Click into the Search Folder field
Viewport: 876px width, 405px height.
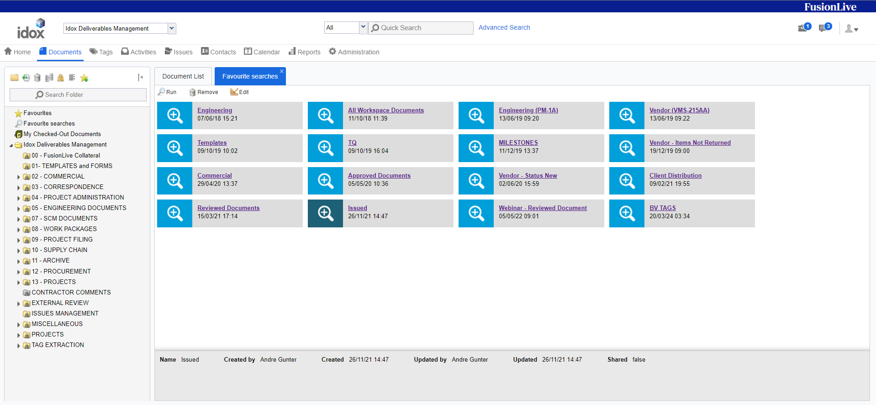coord(78,95)
